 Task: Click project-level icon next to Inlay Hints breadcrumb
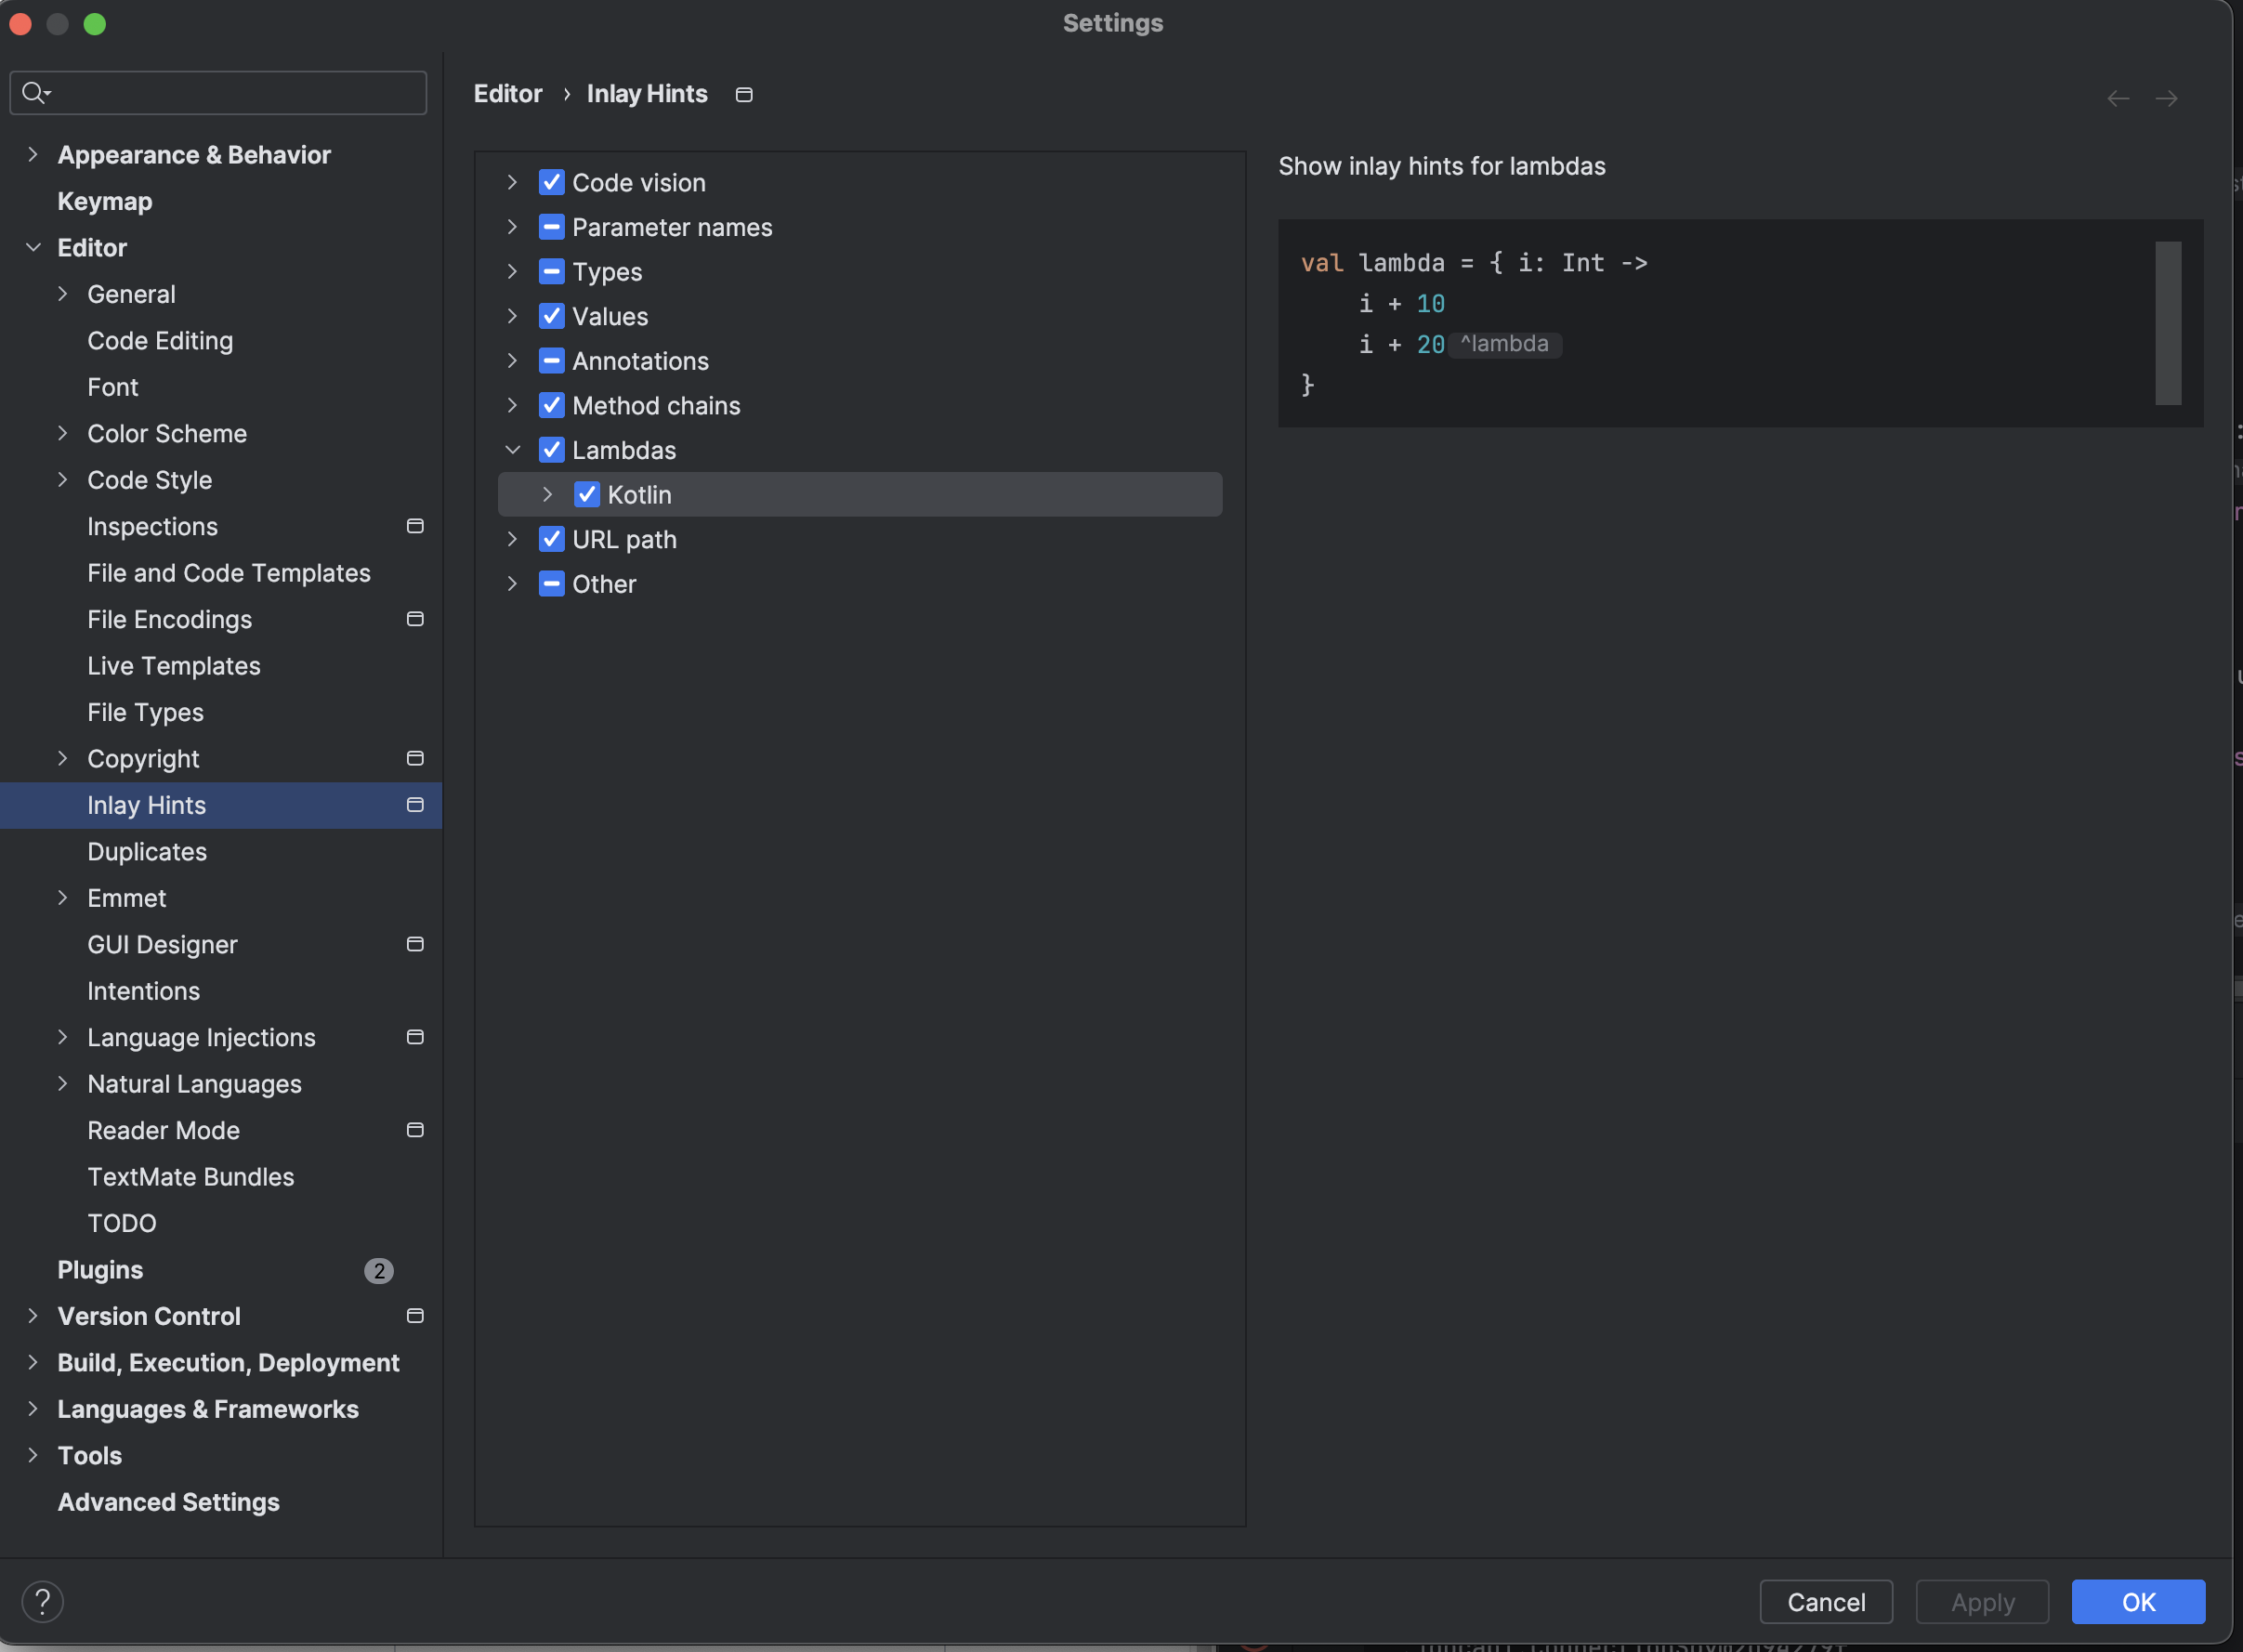[744, 95]
